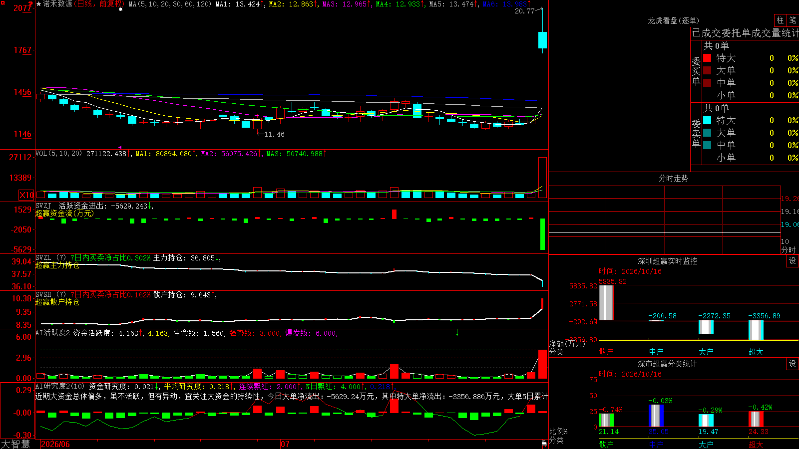The width and height of the screenshot is (799, 449).
Task: Click the white gear marker under 前复权
Action: point(120,9)
